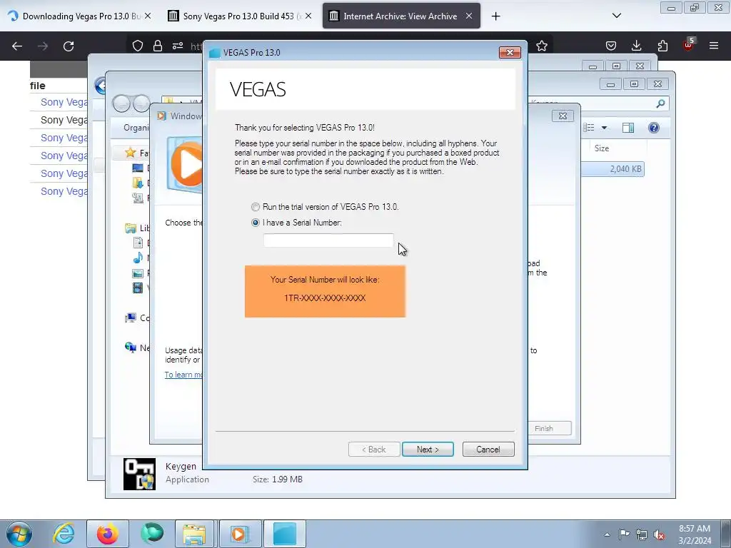Show hidden tray icons arrow
This screenshot has width=731, height=548.
(x=607, y=534)
